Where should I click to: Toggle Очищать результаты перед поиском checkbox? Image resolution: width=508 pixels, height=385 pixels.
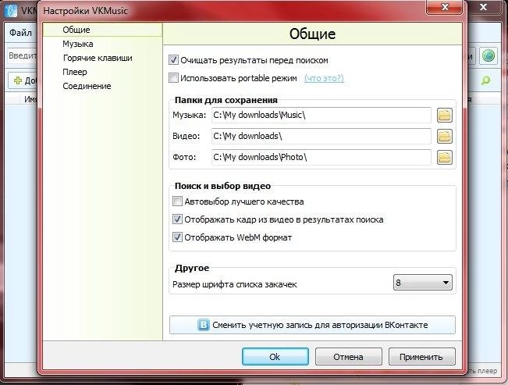173,60
